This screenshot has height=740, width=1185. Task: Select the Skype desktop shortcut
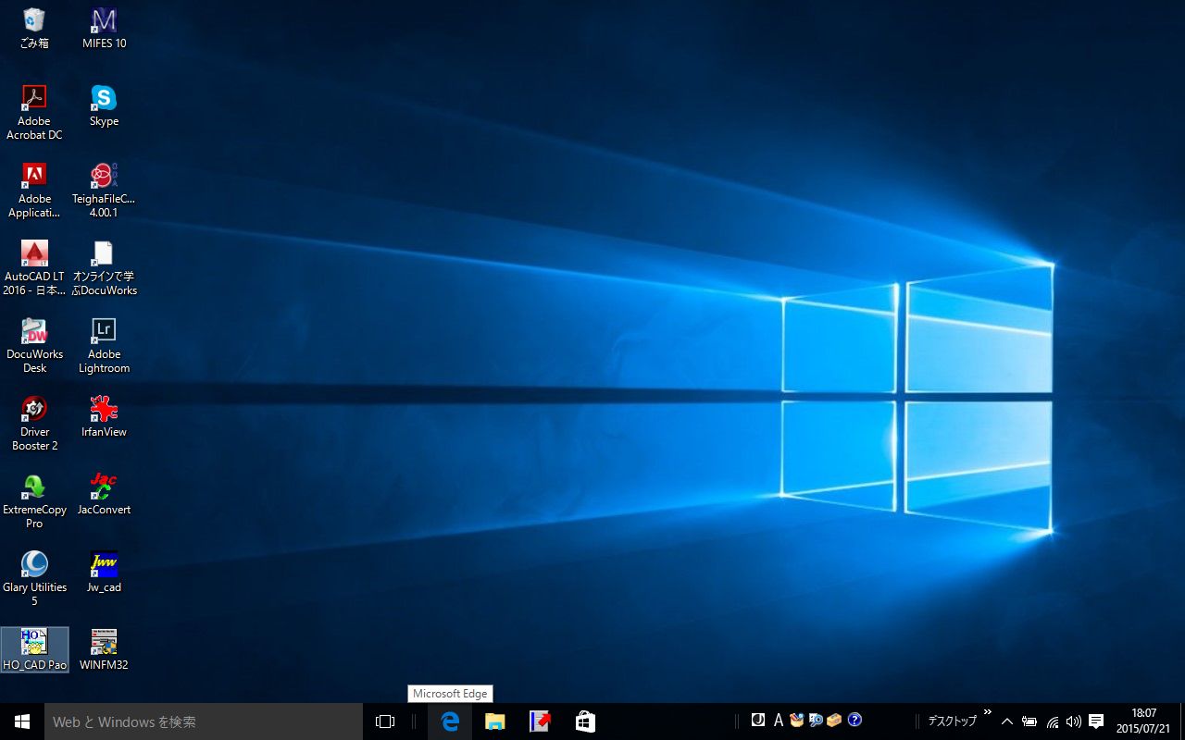tap(104, 99)
